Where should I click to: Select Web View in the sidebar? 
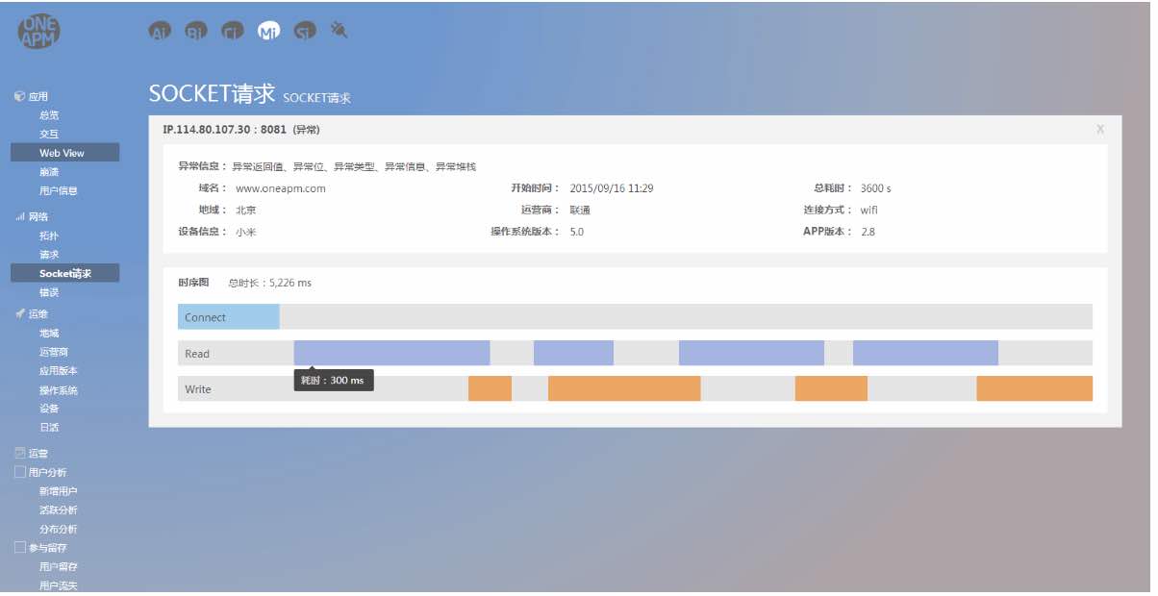point(65,153)
